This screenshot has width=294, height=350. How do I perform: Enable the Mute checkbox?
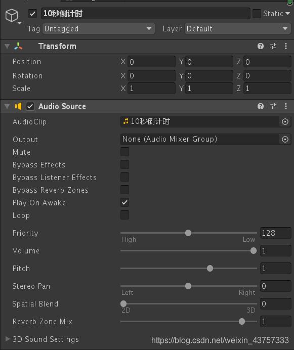coord(124,152)
